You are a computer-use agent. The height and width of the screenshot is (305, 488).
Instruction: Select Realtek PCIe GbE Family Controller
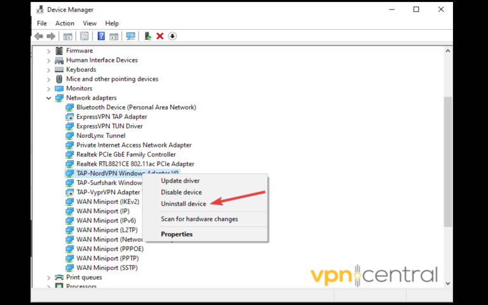tap(126, 154)
